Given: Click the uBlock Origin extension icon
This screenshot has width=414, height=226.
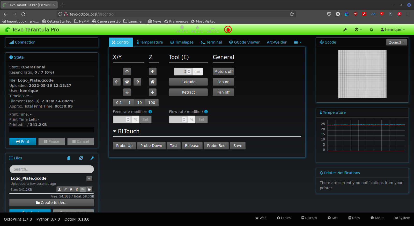Looking at the screenshot, I should (356, 14).
